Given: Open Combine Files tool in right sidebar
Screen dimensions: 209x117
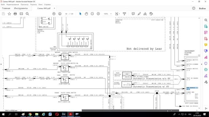Looking at the screenshot, I should click(x=206, y=51).
